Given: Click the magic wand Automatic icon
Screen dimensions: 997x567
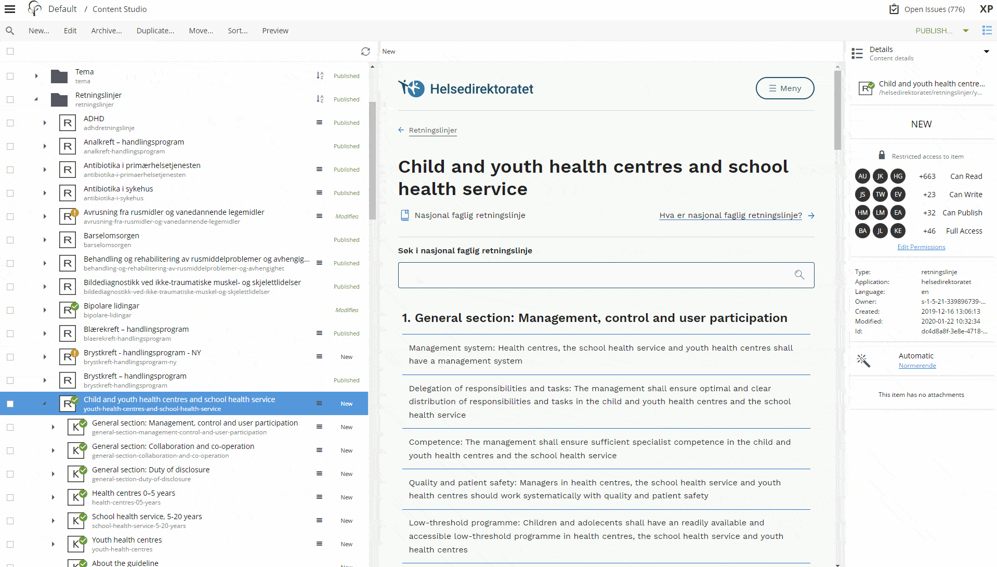Looking at the screenshot, I should [863, 360].
